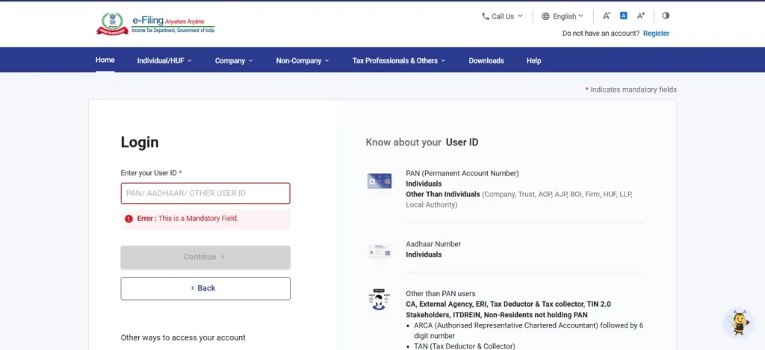Click the red error exclamation icon
The image size is (765, 350).
(128, 219)
